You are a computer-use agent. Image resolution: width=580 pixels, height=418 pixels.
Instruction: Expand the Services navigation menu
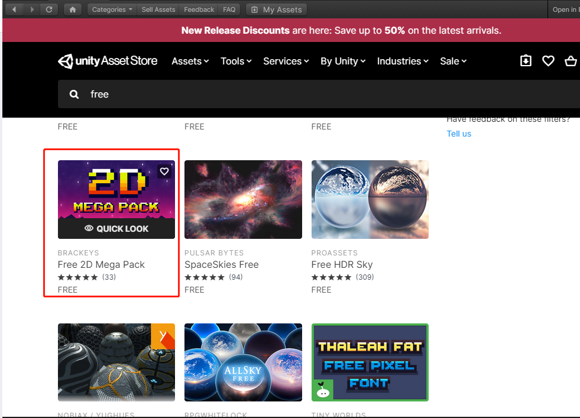coord(286,61)
